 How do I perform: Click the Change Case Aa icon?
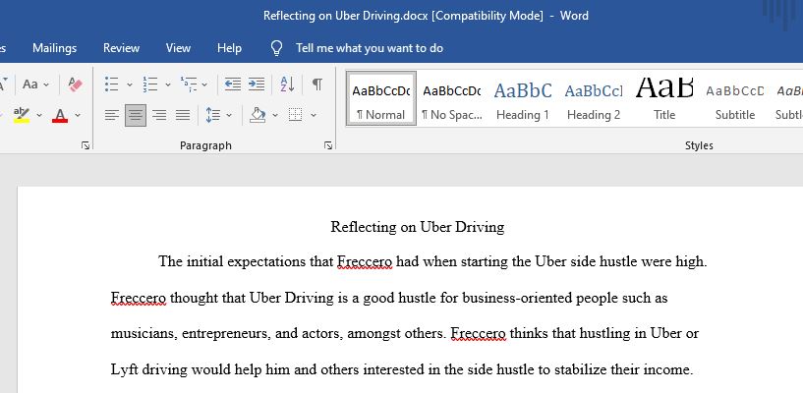pos(30,84)
